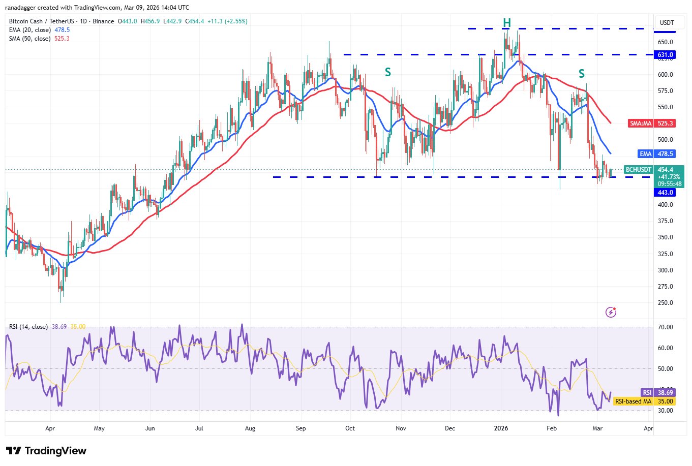Click the 70.00 level on RSI scale
Image resolution: width=692 pixels, height=466 pixels.
point(665,327)
